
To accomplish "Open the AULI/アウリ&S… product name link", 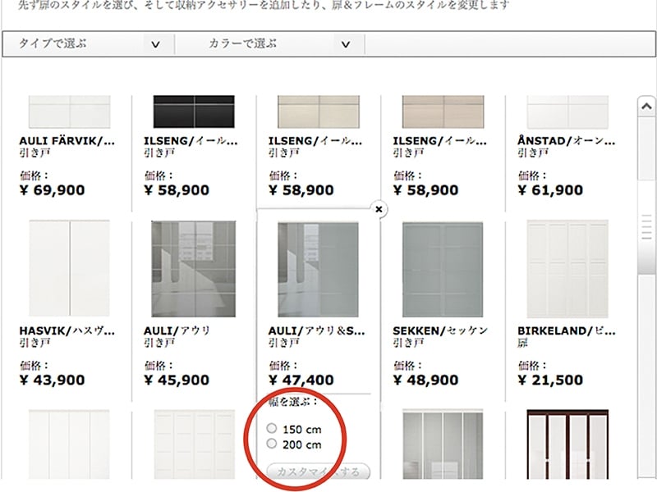I will (x=317, y=331).
